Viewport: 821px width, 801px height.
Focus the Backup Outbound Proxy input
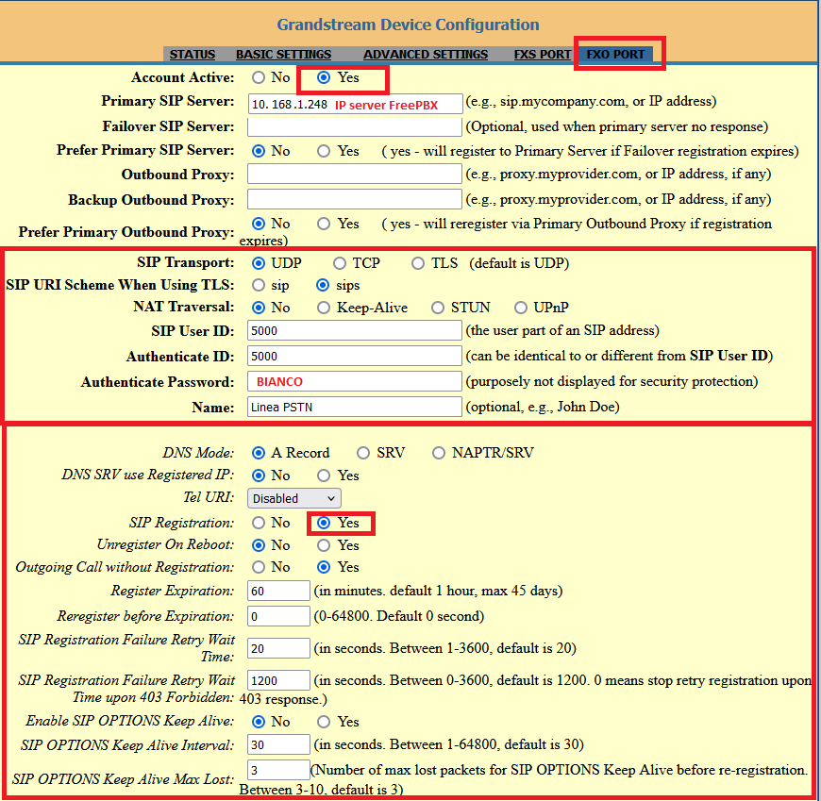pos(355,199)
